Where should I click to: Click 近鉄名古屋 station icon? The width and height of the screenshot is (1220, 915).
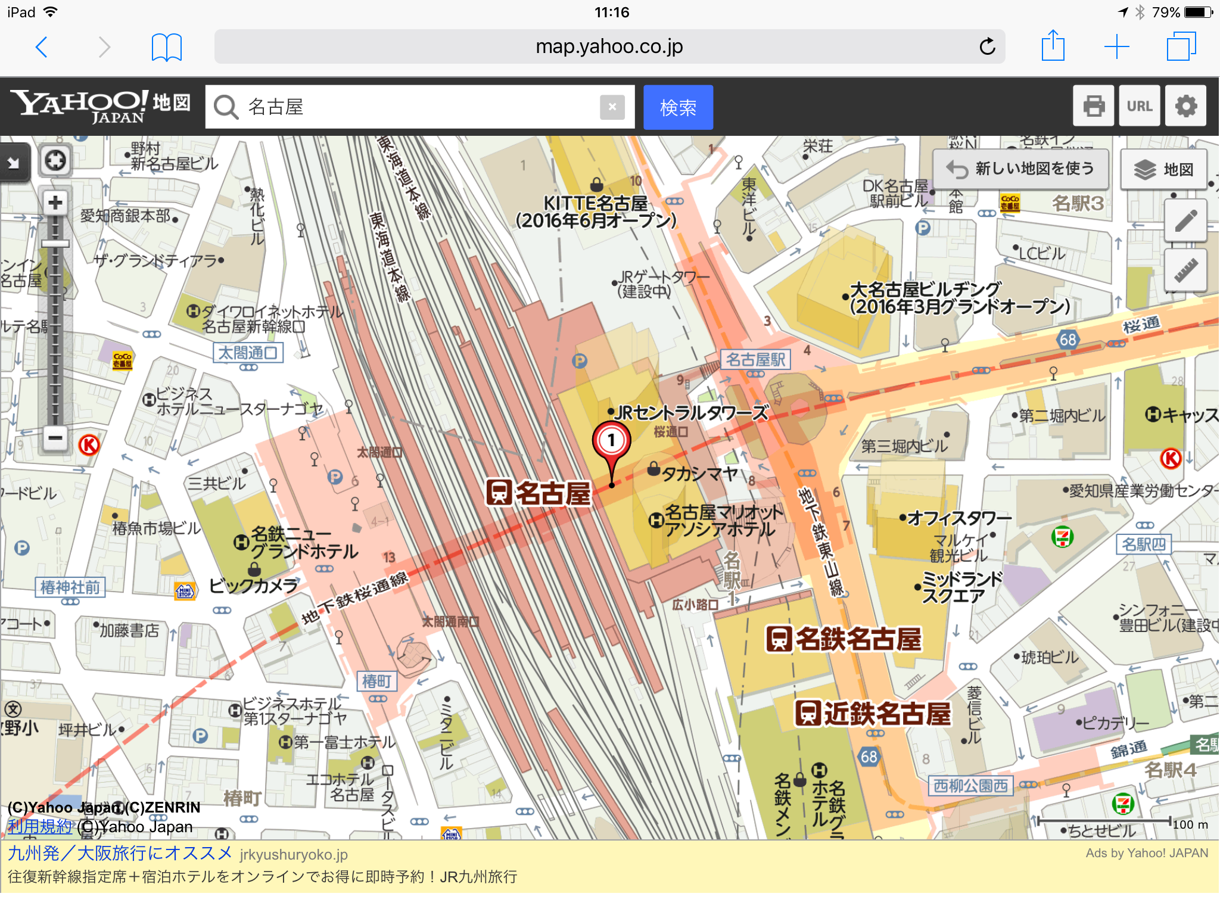pos(808,714)
